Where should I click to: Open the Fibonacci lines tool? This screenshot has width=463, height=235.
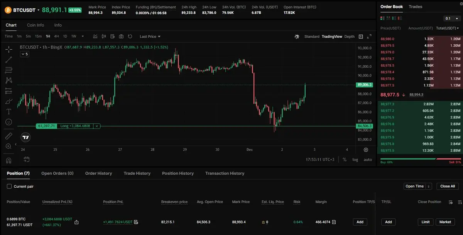8,70
